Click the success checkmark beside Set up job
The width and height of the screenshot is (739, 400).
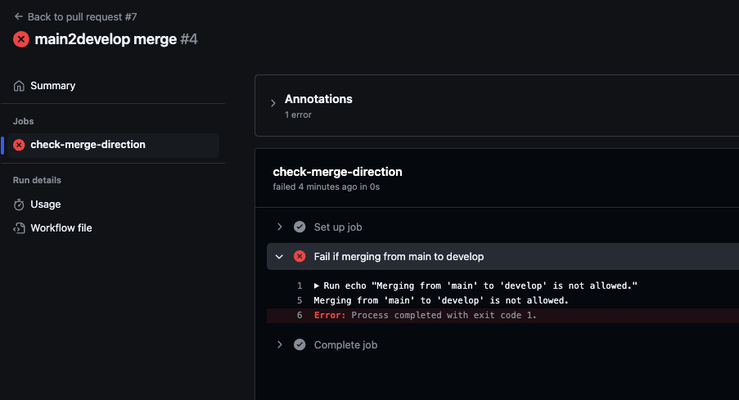coord(300,227)
